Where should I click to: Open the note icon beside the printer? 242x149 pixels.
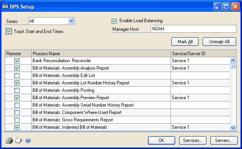point(19,140)
